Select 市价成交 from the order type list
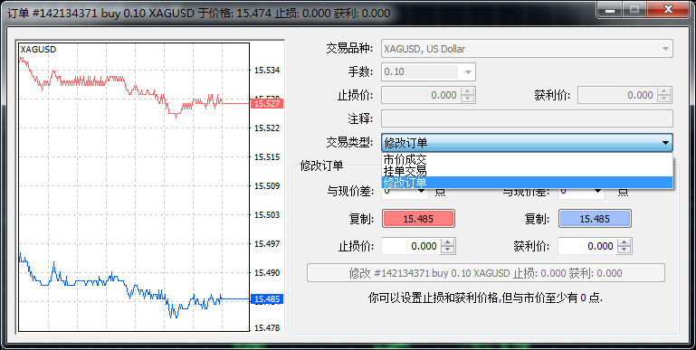 click(x=527, y=159)
